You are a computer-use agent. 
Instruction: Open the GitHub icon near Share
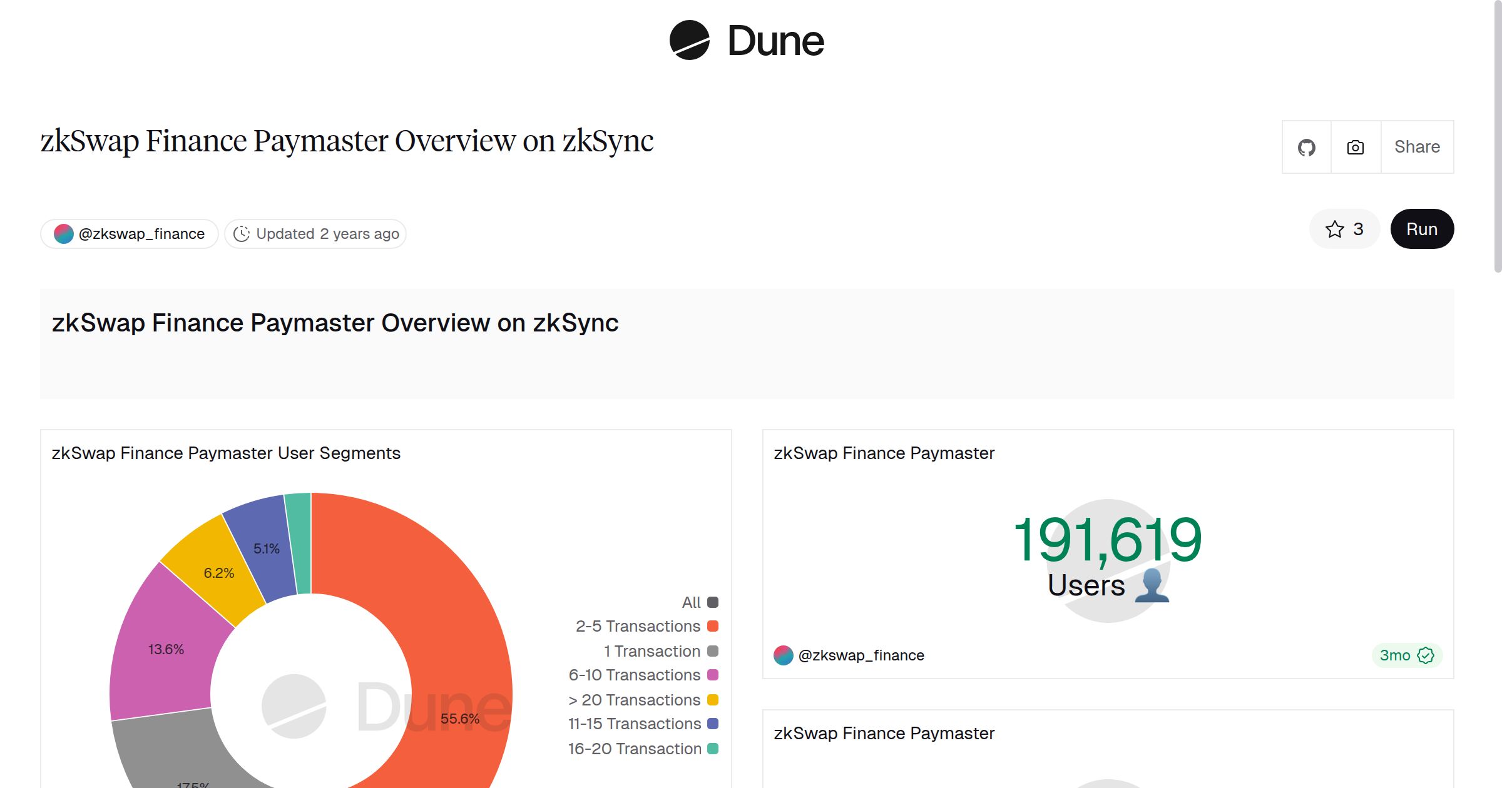click(x=1307, y=146)
